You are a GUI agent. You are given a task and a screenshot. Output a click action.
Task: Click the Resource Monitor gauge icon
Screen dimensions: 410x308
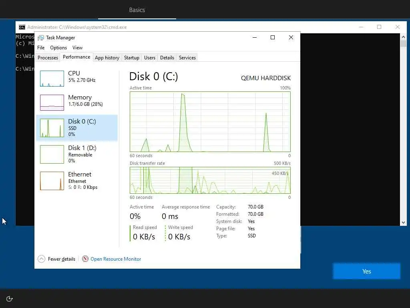[85, 259]
